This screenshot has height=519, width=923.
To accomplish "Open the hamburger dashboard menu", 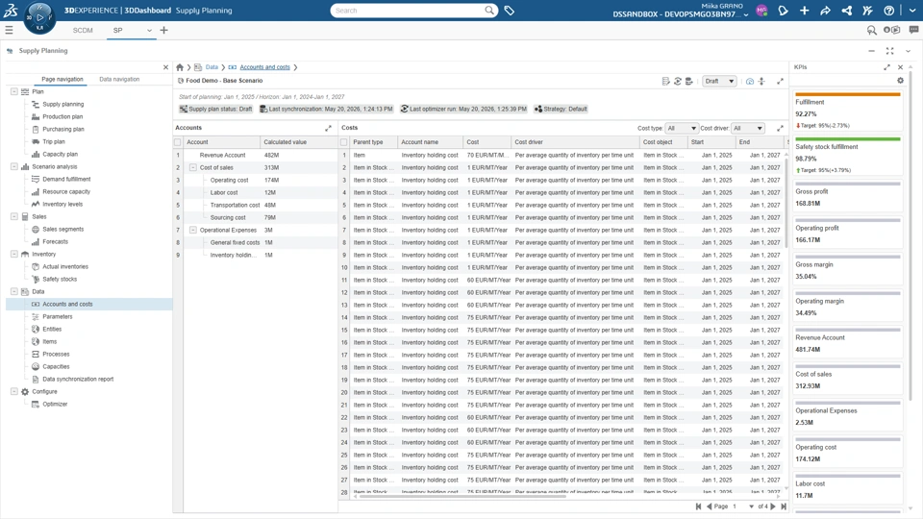I will (9, 30).
